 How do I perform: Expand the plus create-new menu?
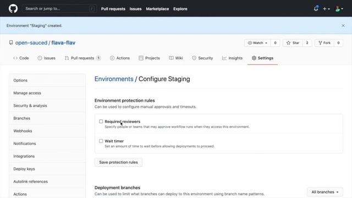(326, 9)
